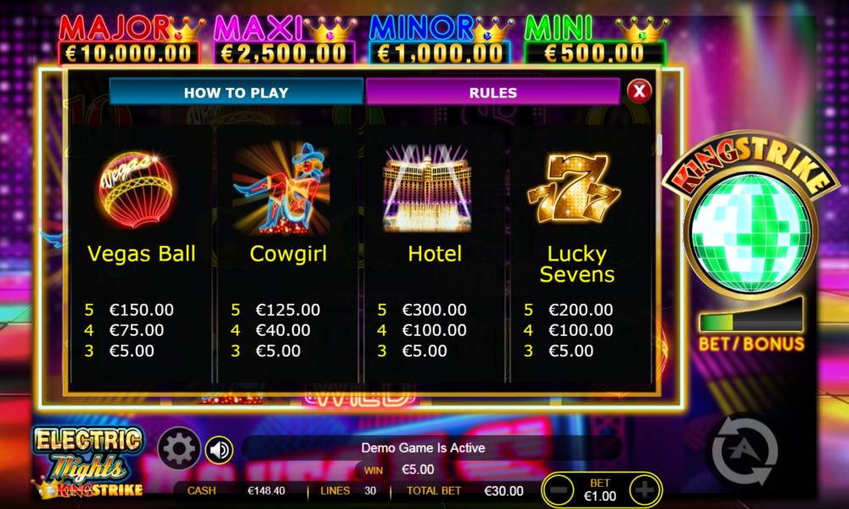Click the Lucky Sevens symbol icon
Screen dimensions: 849x509
[574, 188]
